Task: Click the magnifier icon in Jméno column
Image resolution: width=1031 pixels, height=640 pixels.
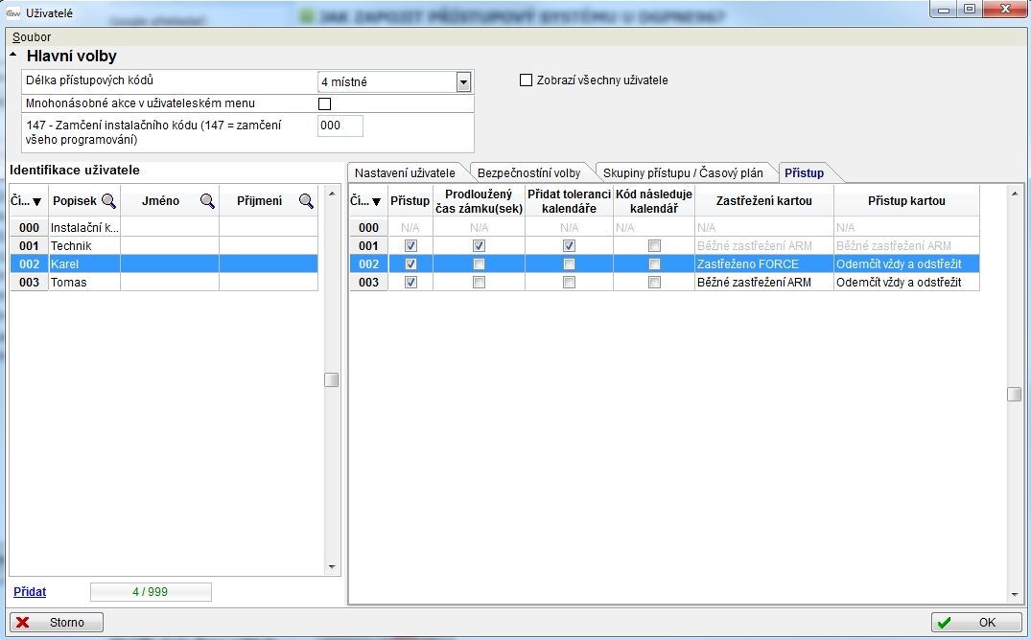Action: [x=207, y=201]
